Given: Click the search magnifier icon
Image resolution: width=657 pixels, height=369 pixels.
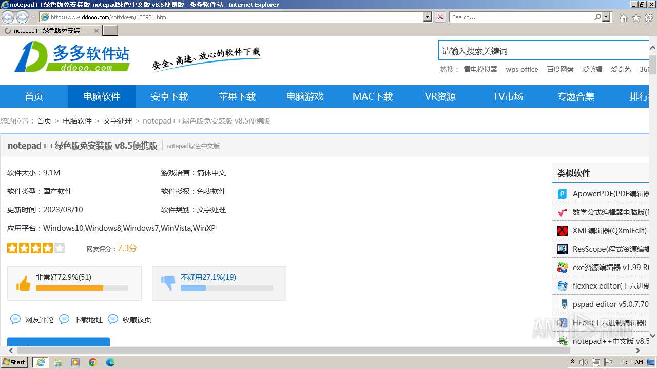Looking at the screenshot, I should click(597, 17).
